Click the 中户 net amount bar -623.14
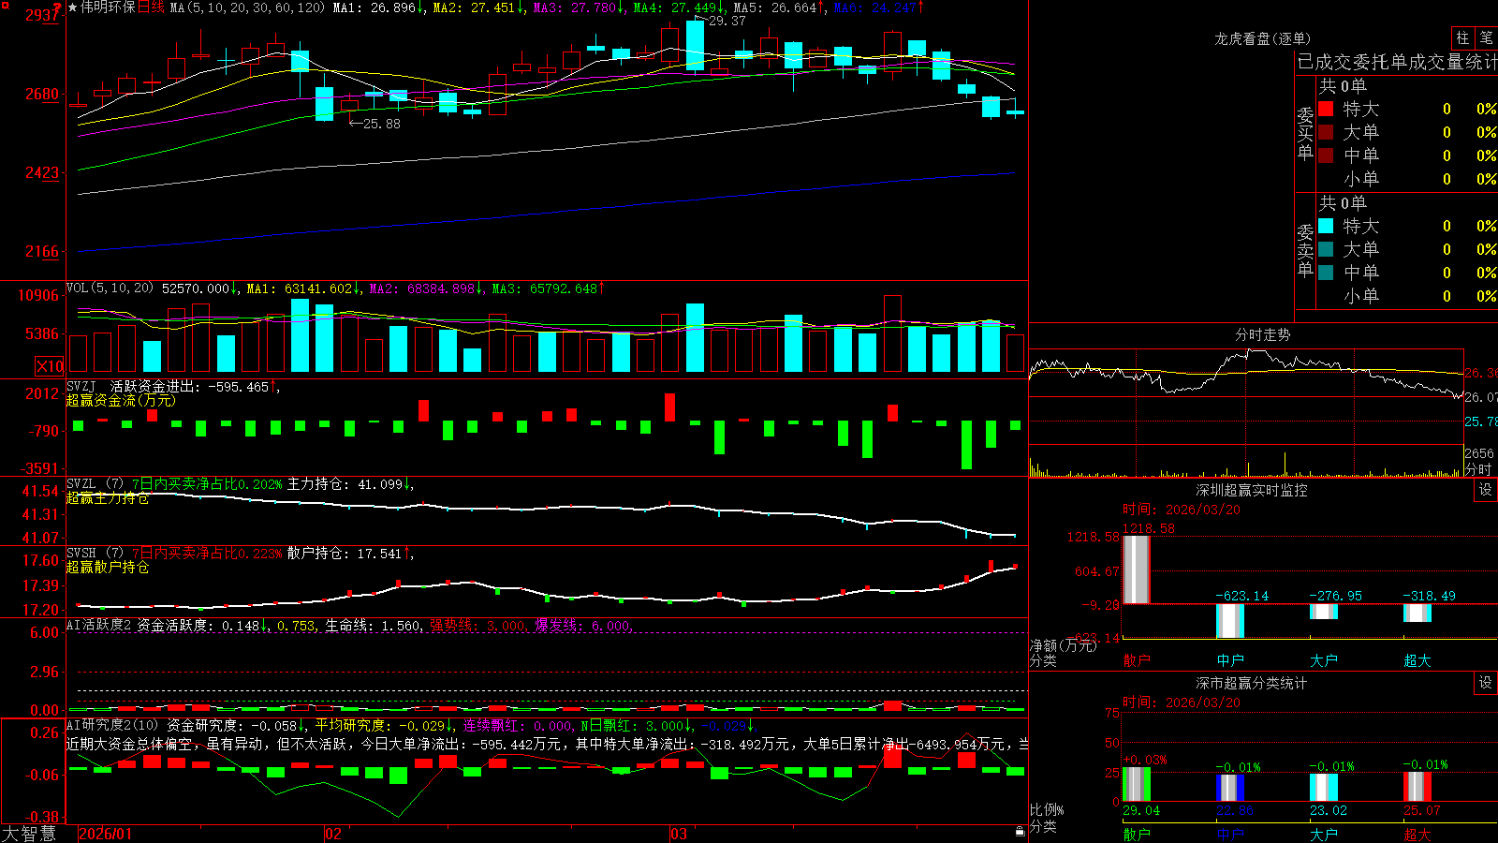Screen dimensions: 1498x843 [x=1230, y=621]
